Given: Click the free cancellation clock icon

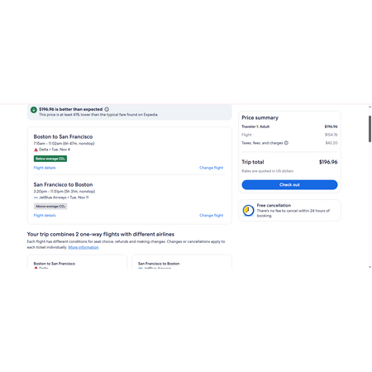Looking at the screenshot, I should pyautogui.click(x=248, y=211).
